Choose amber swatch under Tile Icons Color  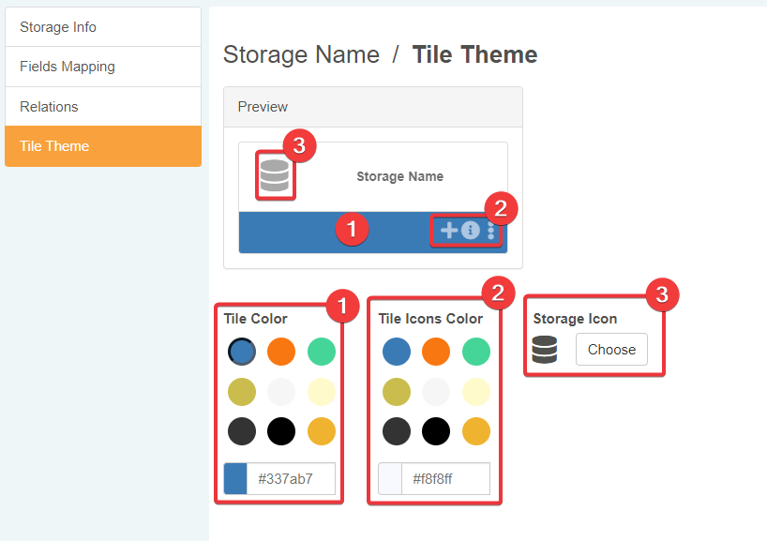[476, 431]
